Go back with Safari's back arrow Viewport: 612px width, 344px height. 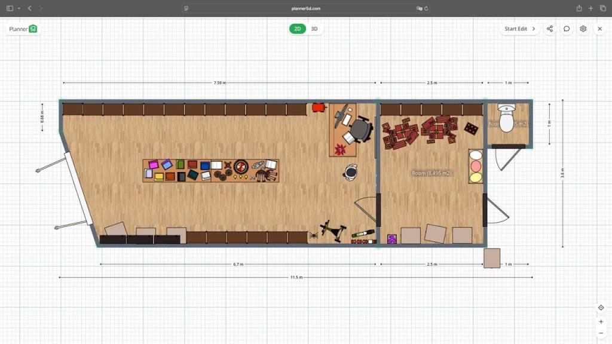[x=30, y=8]
